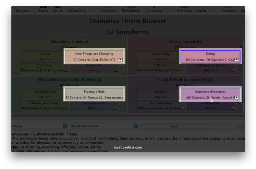Select The Future cell
256x169 pixels.
tap(44, 67)
